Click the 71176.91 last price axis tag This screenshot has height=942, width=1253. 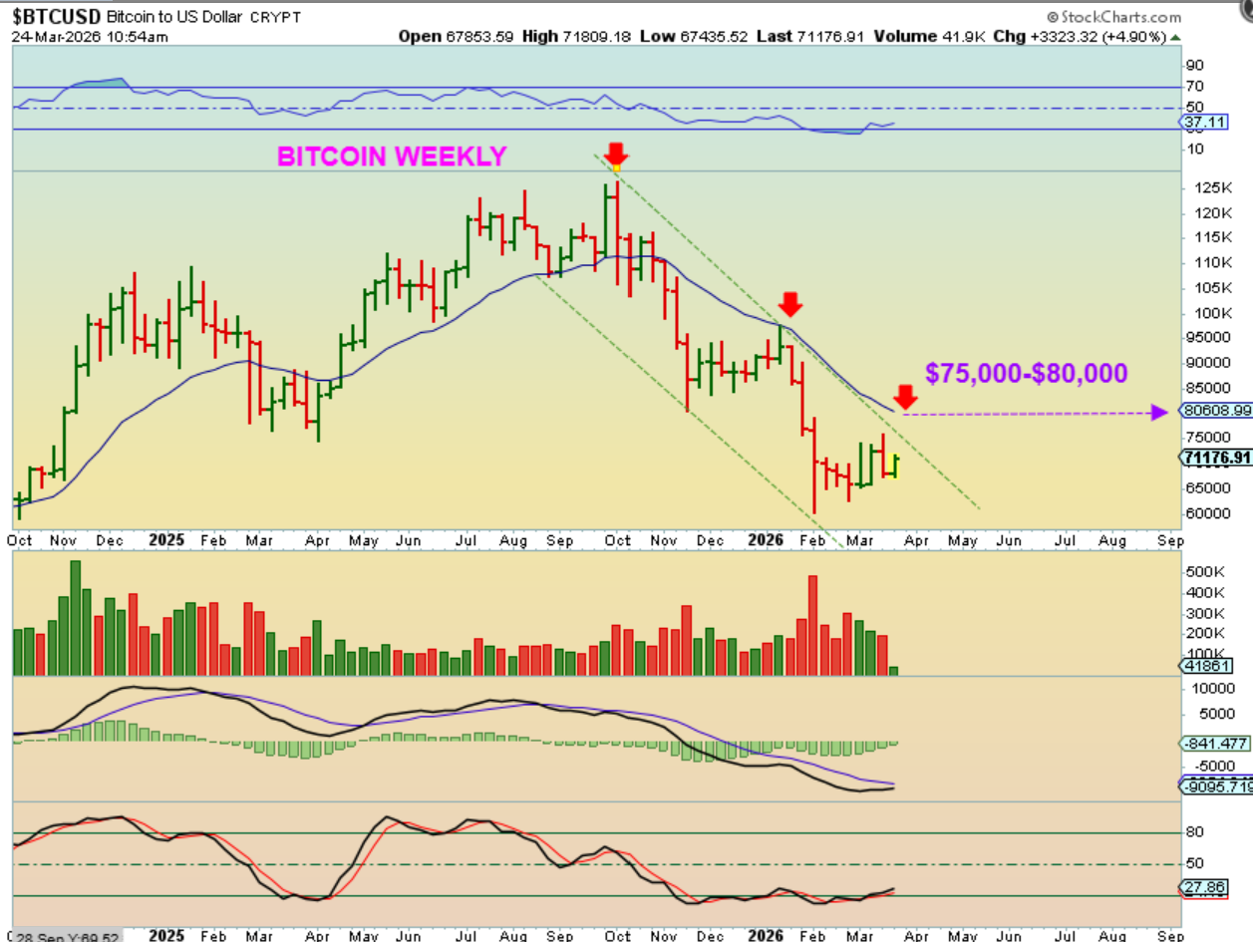click(x=1216, y=458)
